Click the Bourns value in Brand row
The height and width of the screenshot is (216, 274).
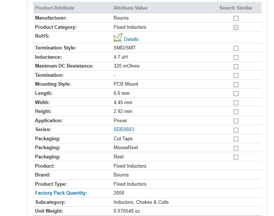tap(121, 175)
